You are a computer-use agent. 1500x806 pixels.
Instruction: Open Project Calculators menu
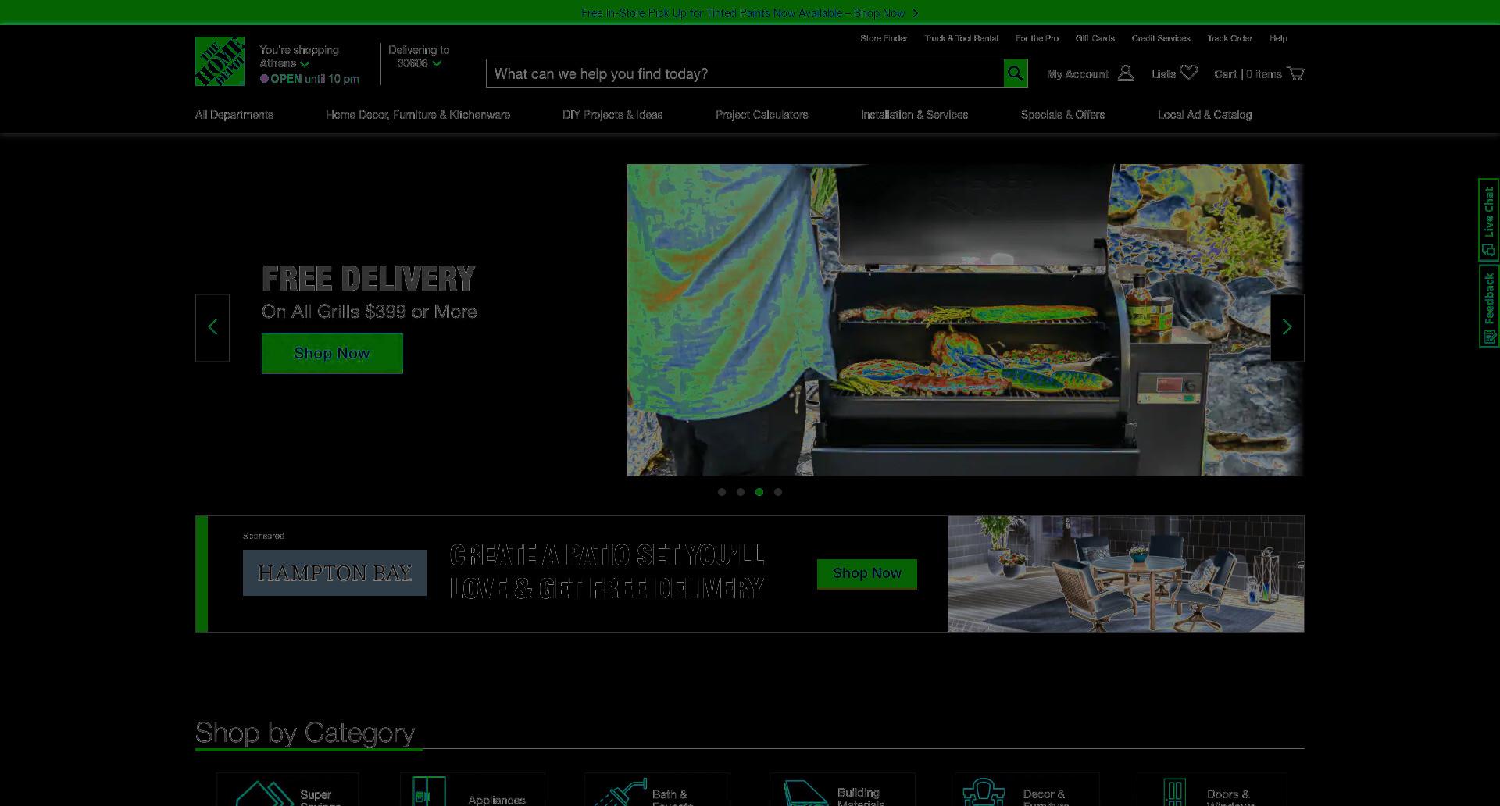[x=762, y=115]
